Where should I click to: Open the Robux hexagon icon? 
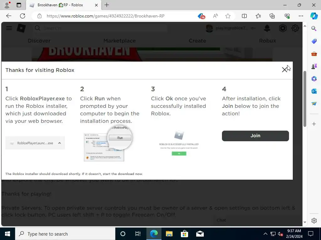click(282, 28)
